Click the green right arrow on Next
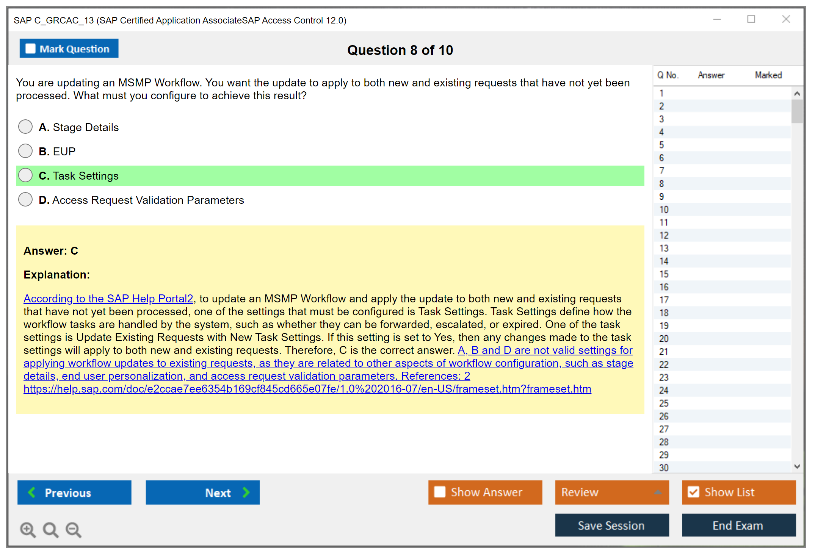The width and height of the screenshot is (815, 557). point(246,492)
